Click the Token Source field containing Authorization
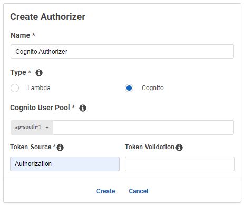This screenshot has width=244, height=205. [x=65, y=164]
